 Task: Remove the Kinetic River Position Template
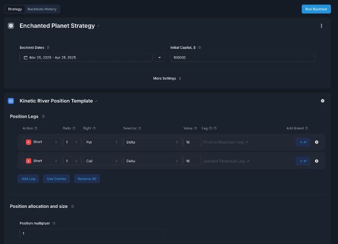pyautogui.click(x=322, y=101)
